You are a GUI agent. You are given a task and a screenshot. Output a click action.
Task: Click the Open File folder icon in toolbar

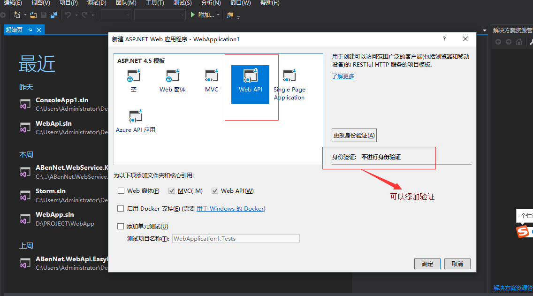33,15
